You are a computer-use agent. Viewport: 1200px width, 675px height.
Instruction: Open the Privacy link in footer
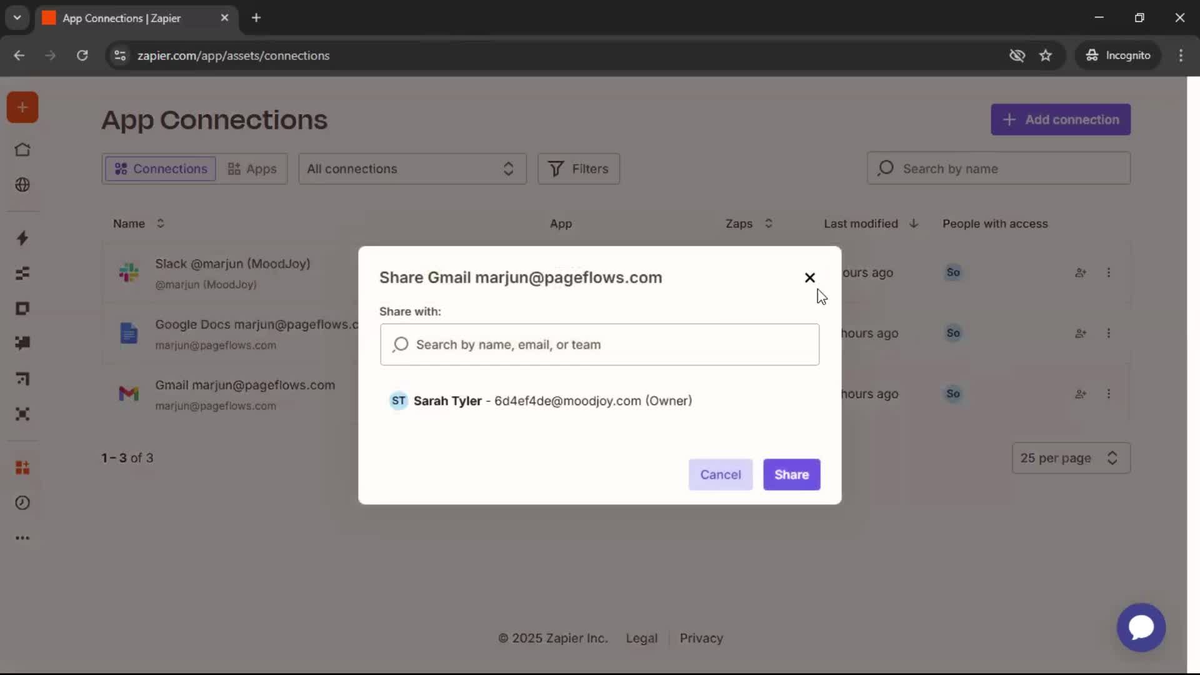(x=701, y=638)
